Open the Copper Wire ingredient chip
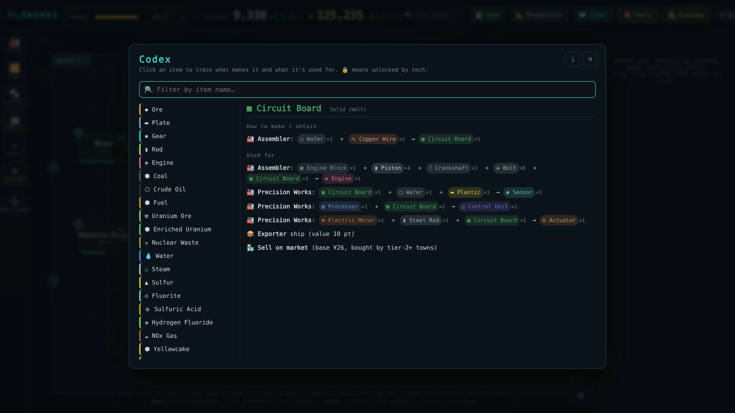Image resolution: width=735 pixels, height=413 pixels. 373,139
